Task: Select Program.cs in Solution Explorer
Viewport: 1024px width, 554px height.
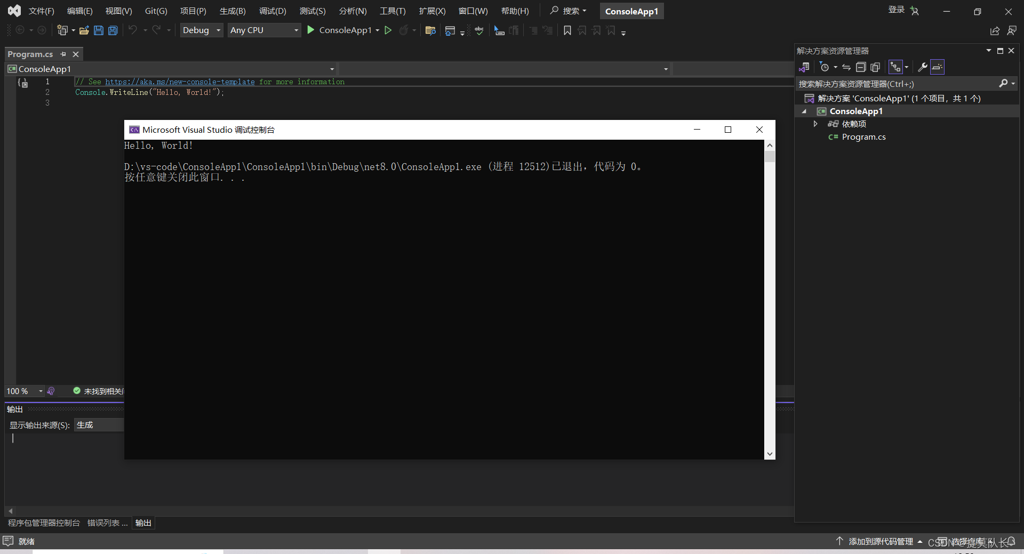Action: 863,137
